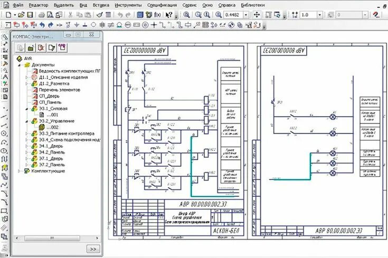
Task: Expand the Д1.1_Описание изделия tree node
Action: click(27, 77)
